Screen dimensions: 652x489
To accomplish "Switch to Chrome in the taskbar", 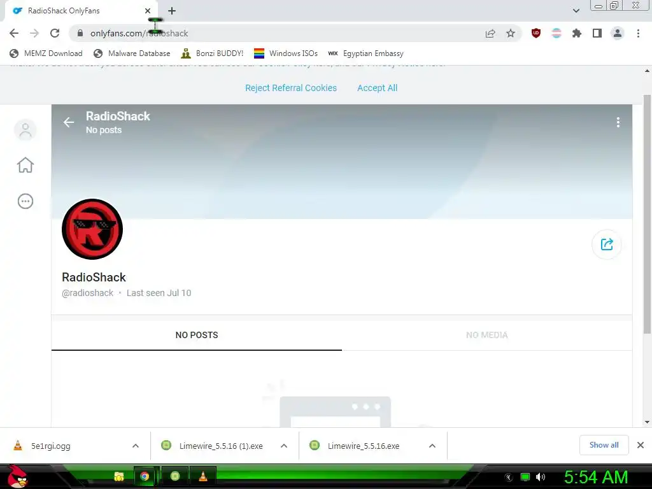I will click(145, 476).
